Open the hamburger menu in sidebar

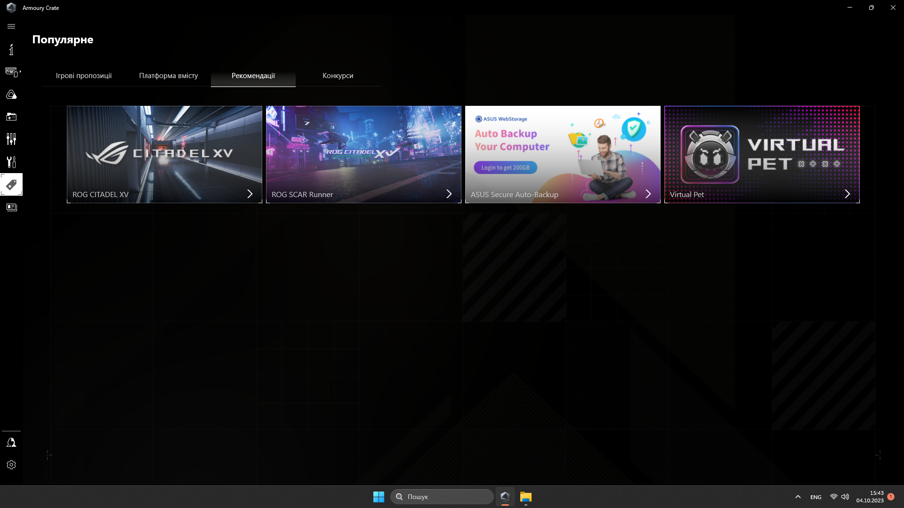[11, 26]
